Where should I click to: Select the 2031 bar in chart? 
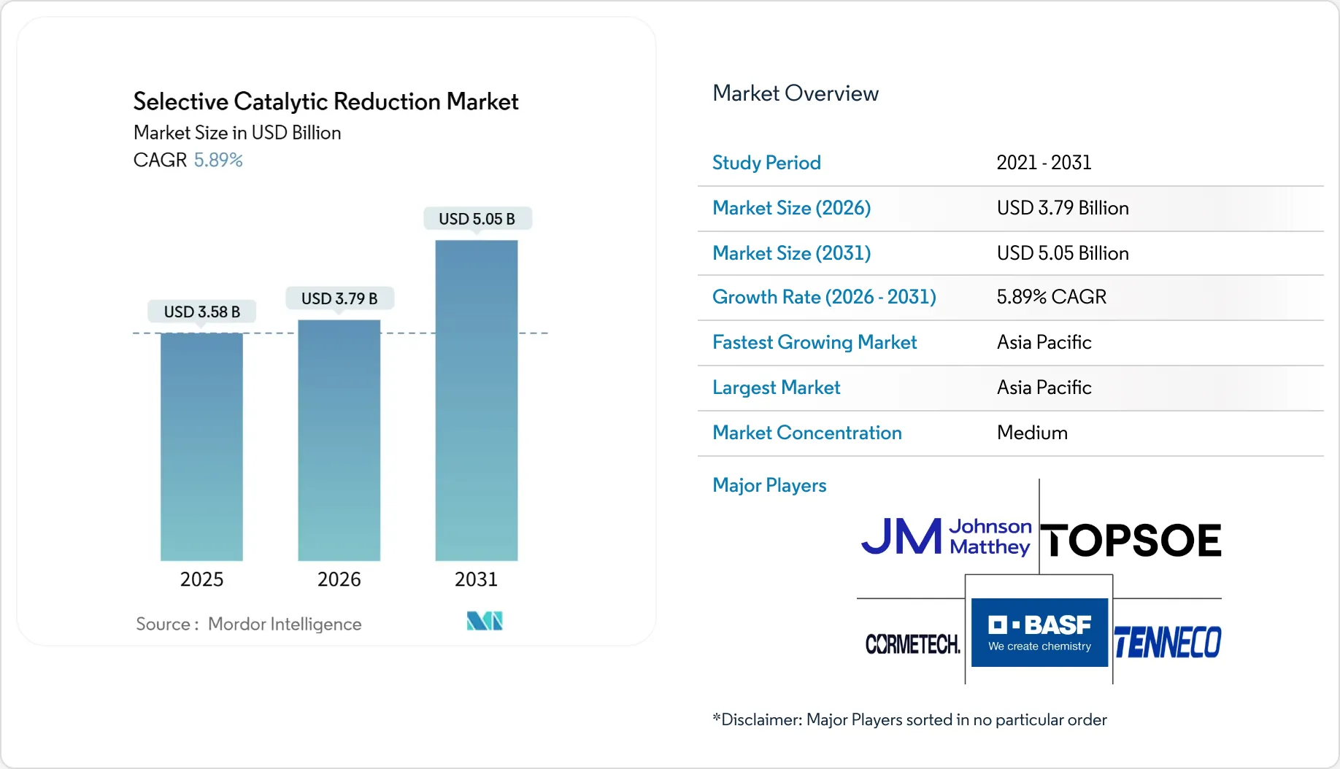[x=477, y=401]
